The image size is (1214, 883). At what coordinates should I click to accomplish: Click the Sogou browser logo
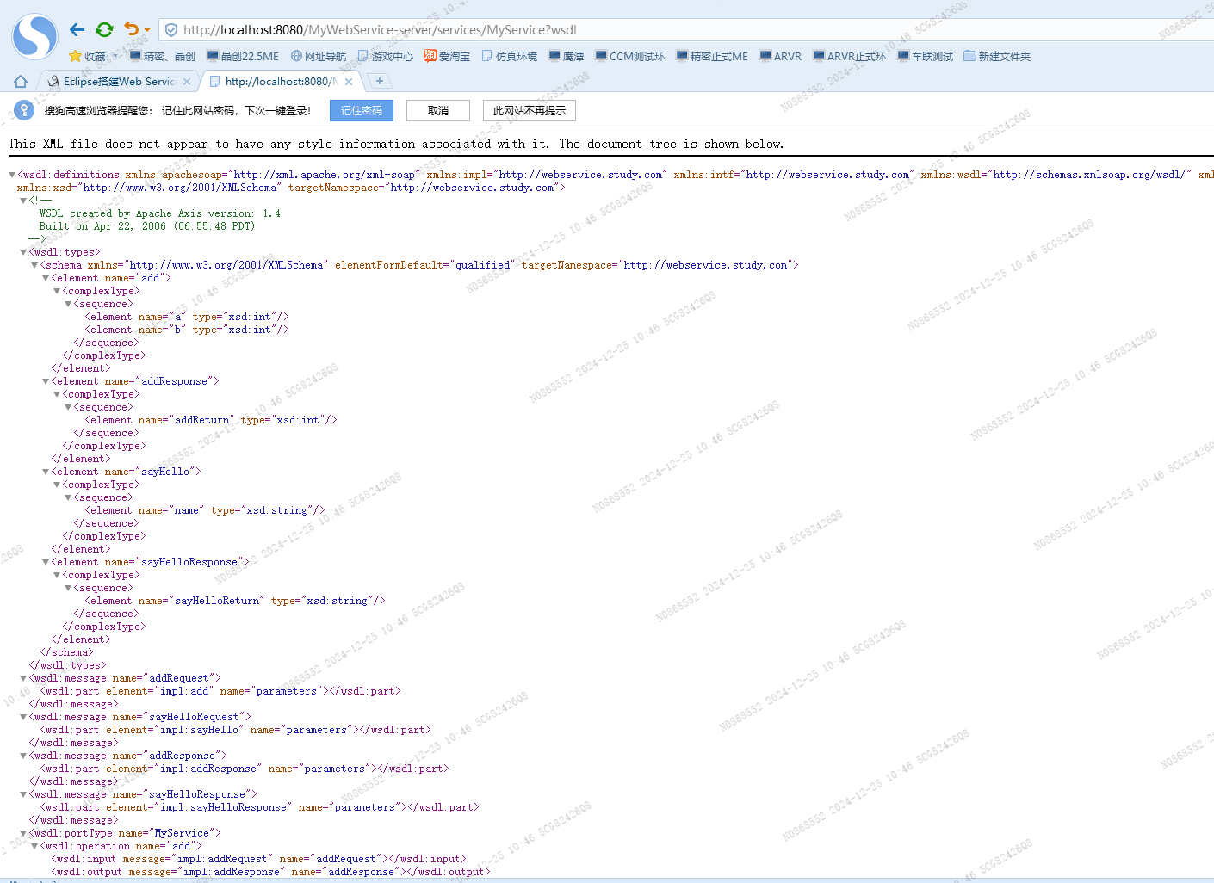pyautogui.click(x=34, y=36)
